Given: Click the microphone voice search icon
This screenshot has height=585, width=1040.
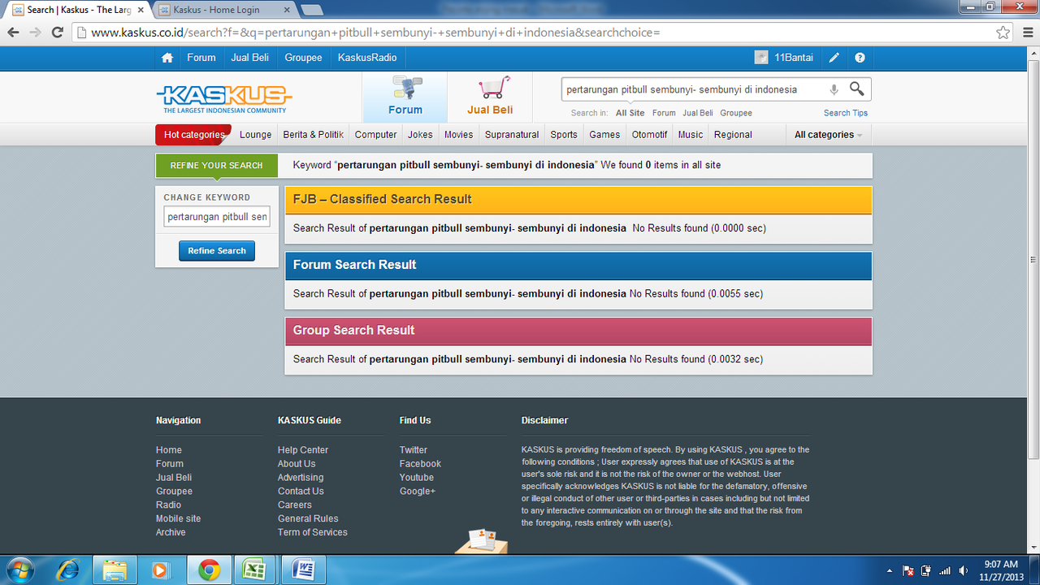Looking at the screenshot, I should pyautogui.click(x=834, y=89).
